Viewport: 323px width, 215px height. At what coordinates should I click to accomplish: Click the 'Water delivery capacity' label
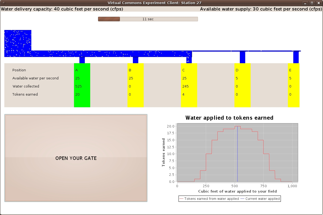62,9
